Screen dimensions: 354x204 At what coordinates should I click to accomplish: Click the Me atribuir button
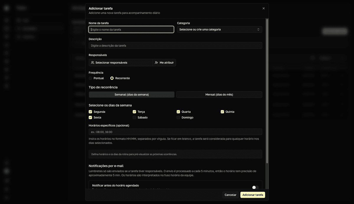(x=164, y=62)
